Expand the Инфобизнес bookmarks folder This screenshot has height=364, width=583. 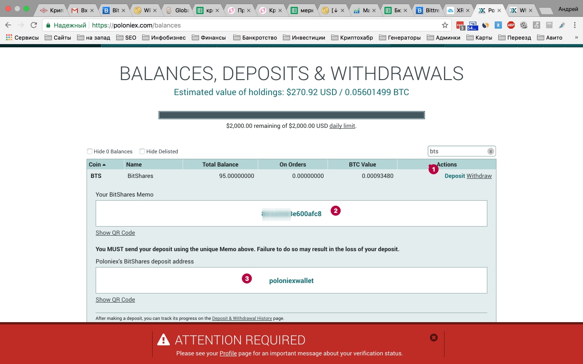(164, 38)
